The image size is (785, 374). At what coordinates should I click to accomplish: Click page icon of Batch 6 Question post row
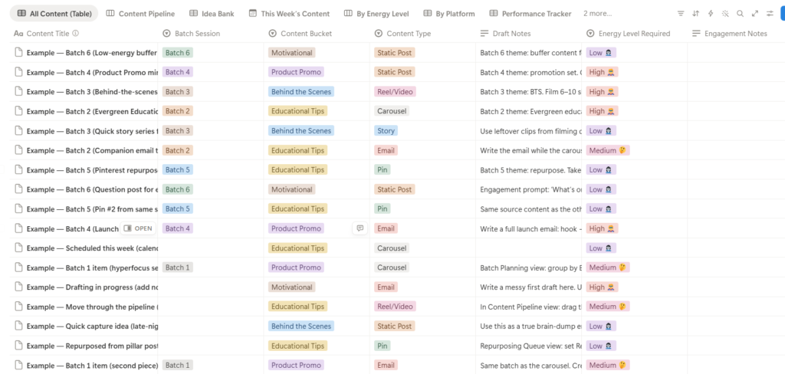pos(18,189)
